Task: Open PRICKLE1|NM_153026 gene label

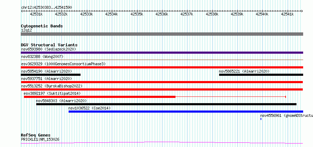Action: [x=40, y=139]
